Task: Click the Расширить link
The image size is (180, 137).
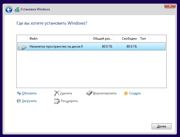Action: click(69, 101)
